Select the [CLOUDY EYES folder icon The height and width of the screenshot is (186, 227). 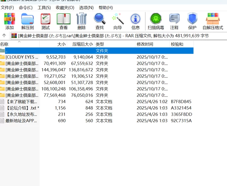pos(3,57)
